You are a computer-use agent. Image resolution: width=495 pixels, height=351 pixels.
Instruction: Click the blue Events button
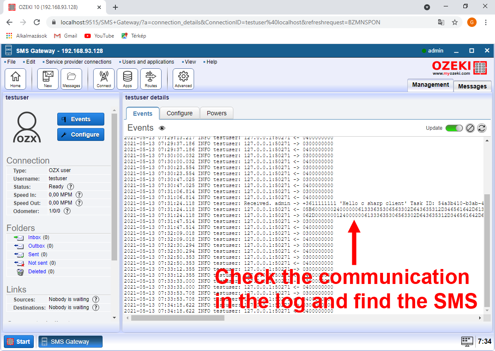click(81, 119)
